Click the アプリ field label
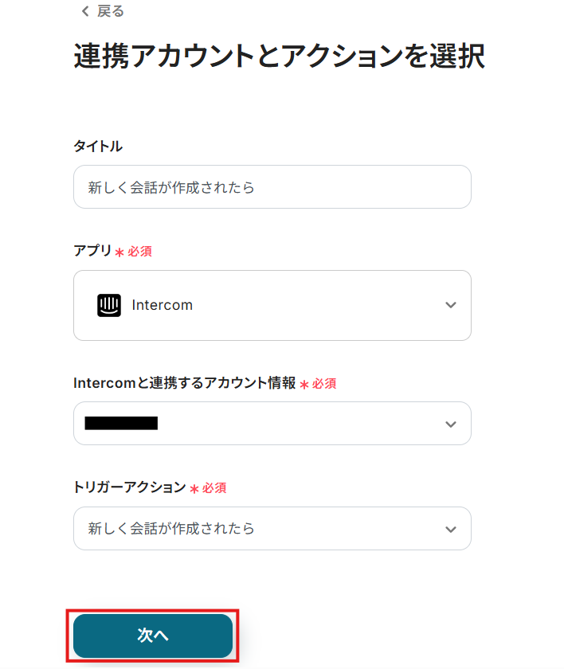 [x=92, y=250]
